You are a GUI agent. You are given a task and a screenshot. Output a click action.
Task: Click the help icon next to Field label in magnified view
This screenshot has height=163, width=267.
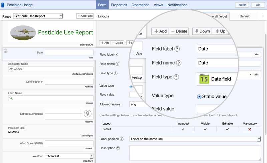click(x=177, y=49)
